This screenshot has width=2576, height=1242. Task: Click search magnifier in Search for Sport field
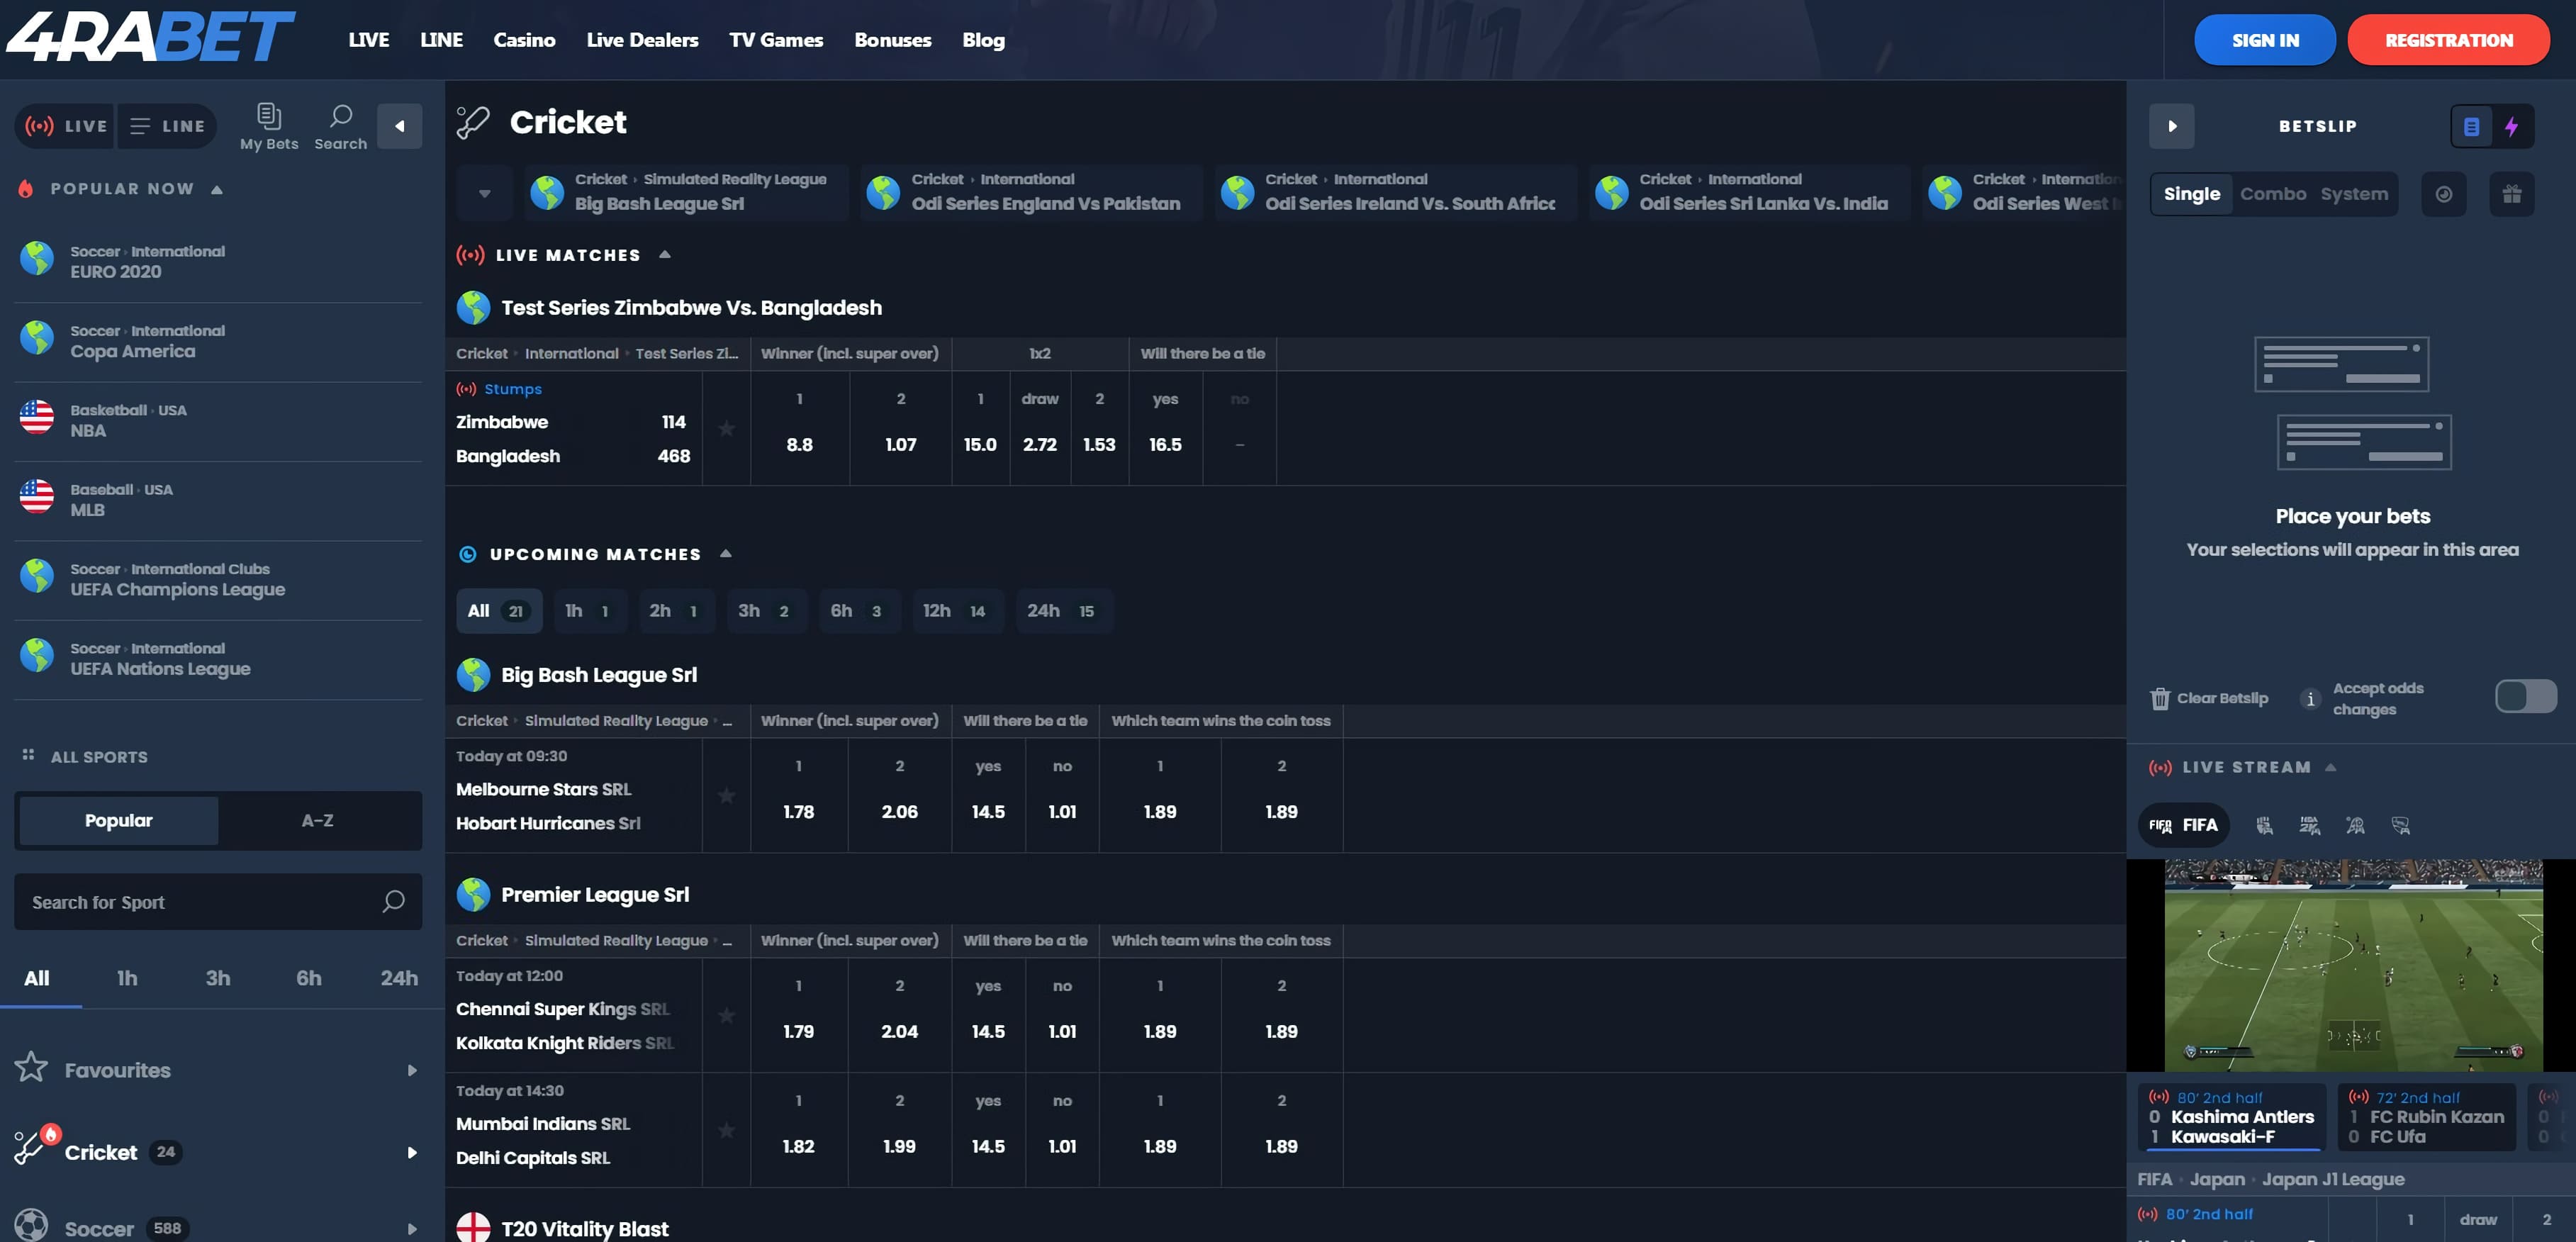point(393,901)
